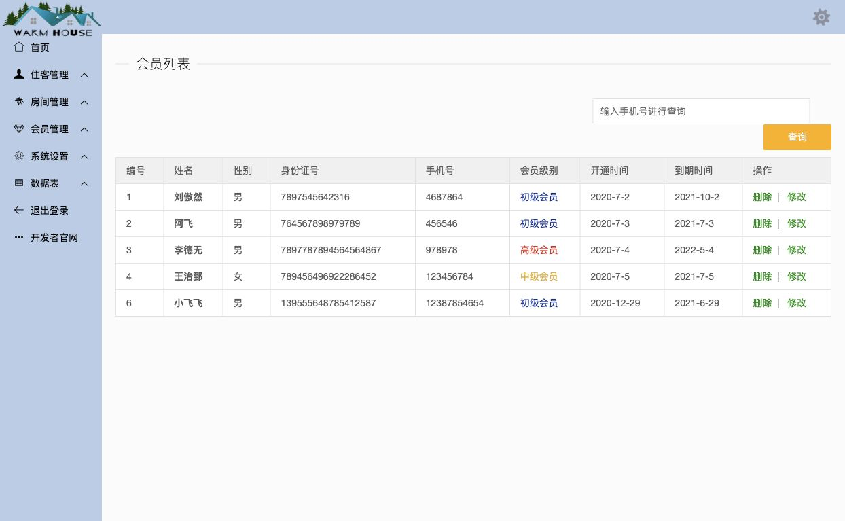The width and height of the screenshot is (845, 521).
Task: Click the back arrow icon beside 退出登录
Action: tap(19, 211)
